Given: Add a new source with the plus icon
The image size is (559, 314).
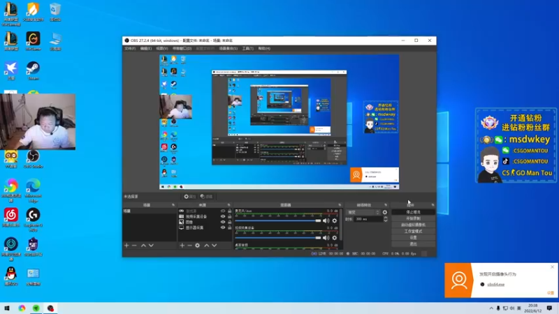Looking at the screenshot, I should (x=182, y=246).
